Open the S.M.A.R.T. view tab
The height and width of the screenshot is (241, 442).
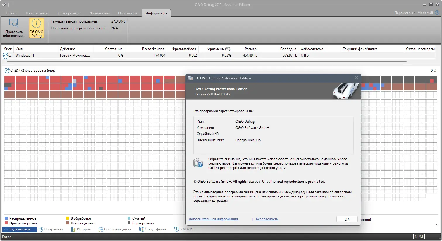point(185,229)
